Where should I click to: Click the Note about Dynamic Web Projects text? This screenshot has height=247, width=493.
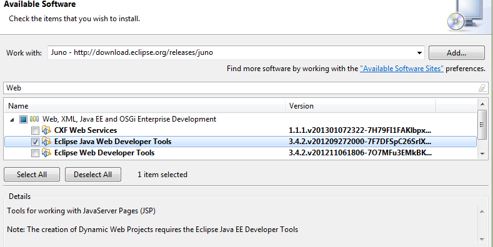[152, 230]
